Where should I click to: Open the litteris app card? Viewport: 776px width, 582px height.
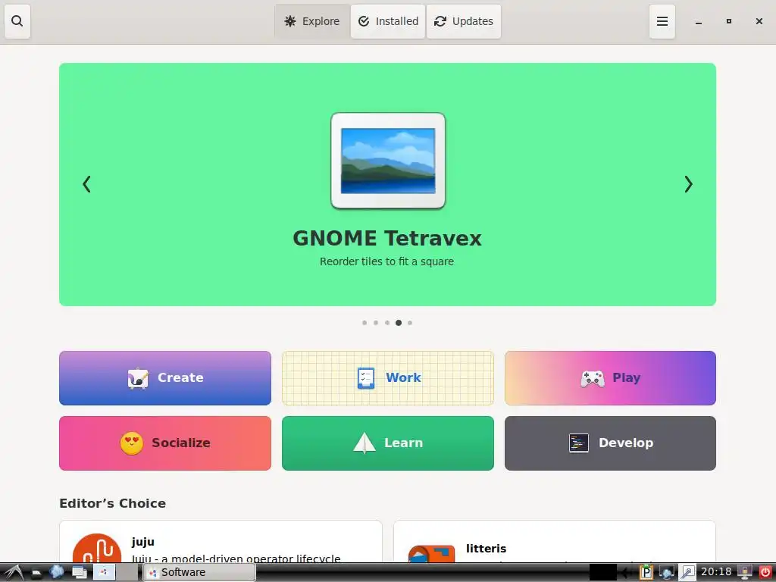pyautogui.click(x=555, y=541)
